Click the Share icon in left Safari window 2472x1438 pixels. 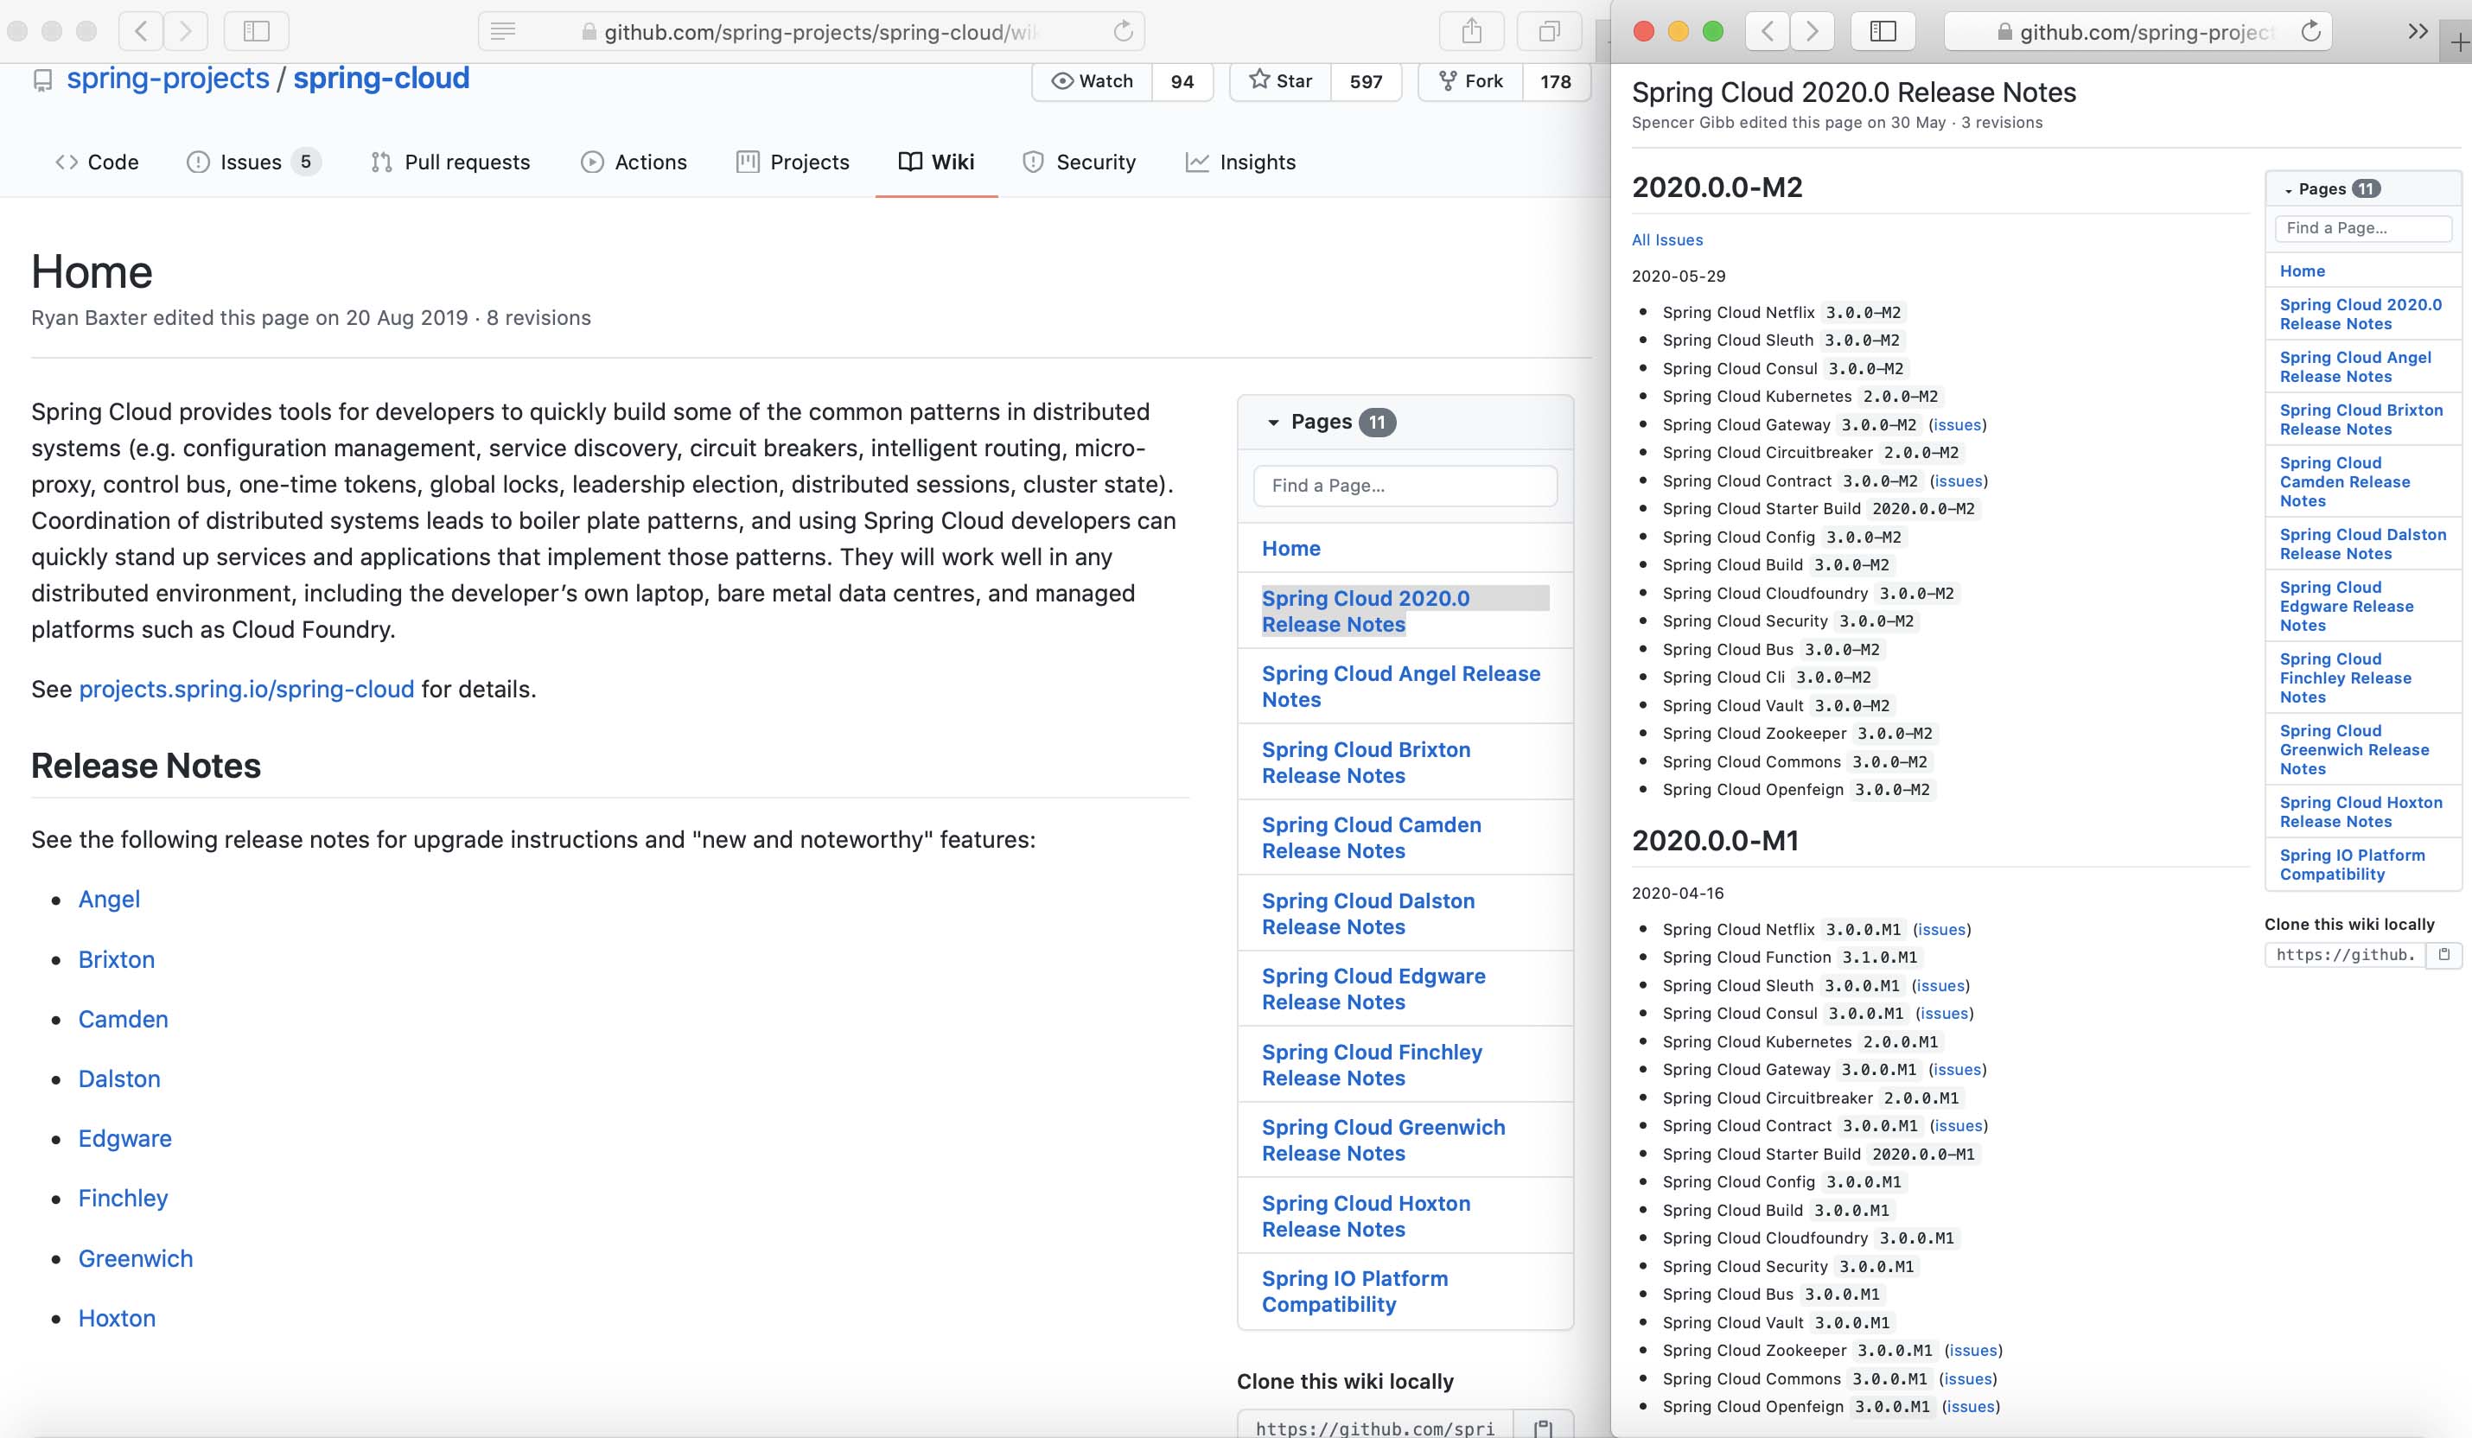click(x=1471, y=31)
